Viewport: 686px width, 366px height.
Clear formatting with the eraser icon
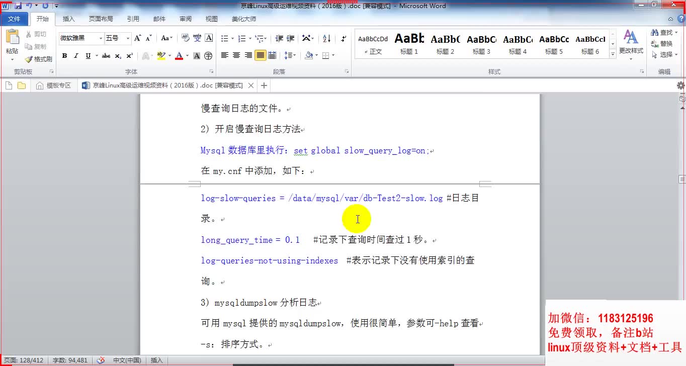click(185, 38)
